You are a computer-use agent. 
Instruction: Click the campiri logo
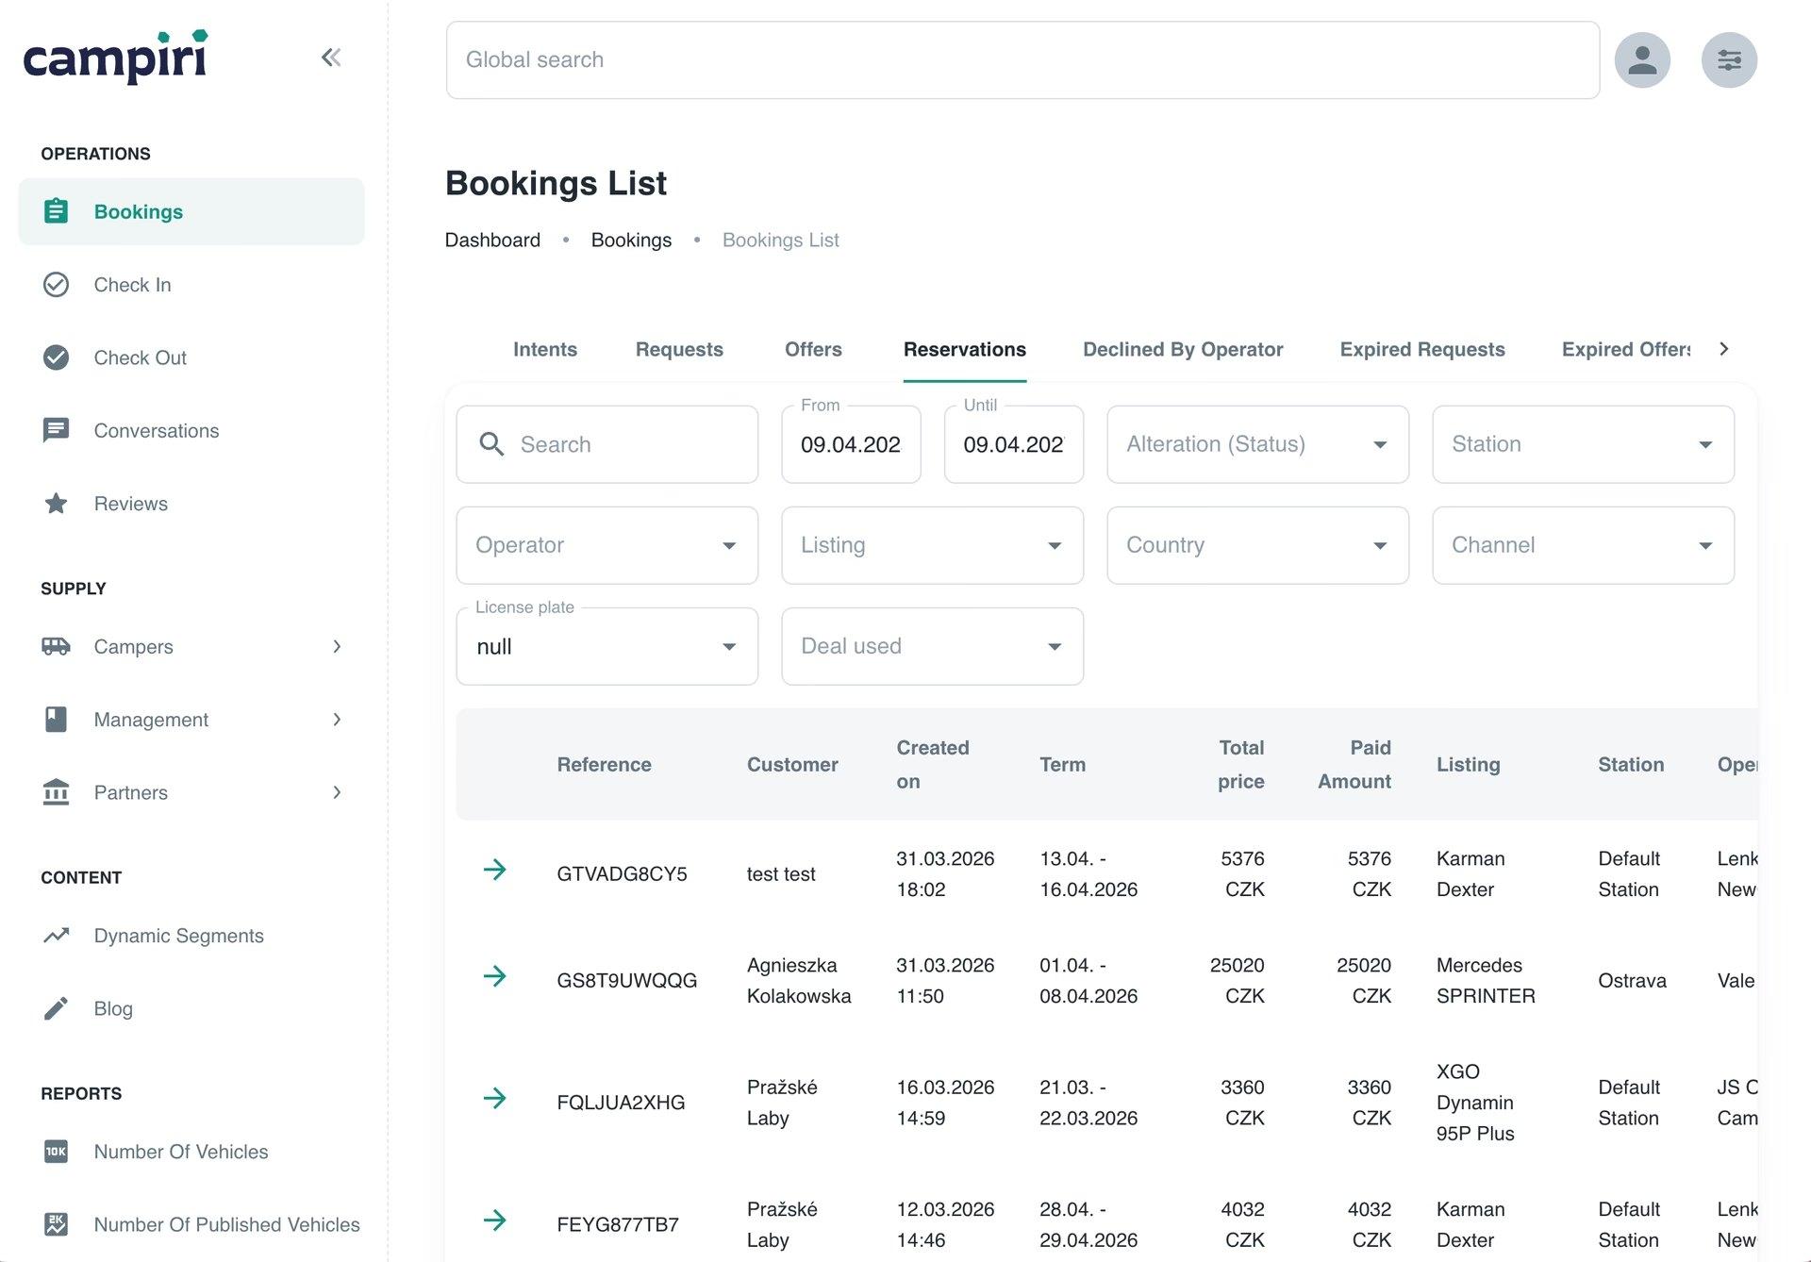click(115, 57)
